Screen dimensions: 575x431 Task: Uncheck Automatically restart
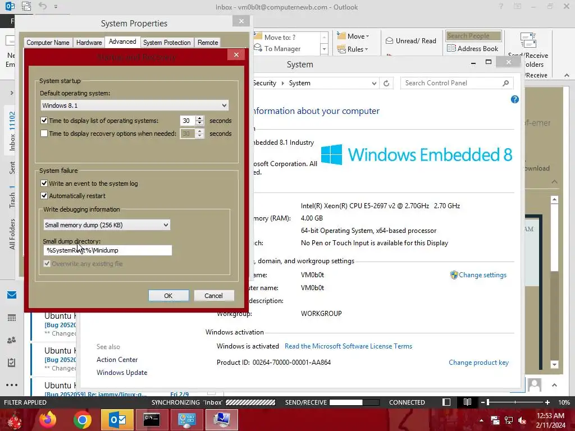click(x=44, y=196)
